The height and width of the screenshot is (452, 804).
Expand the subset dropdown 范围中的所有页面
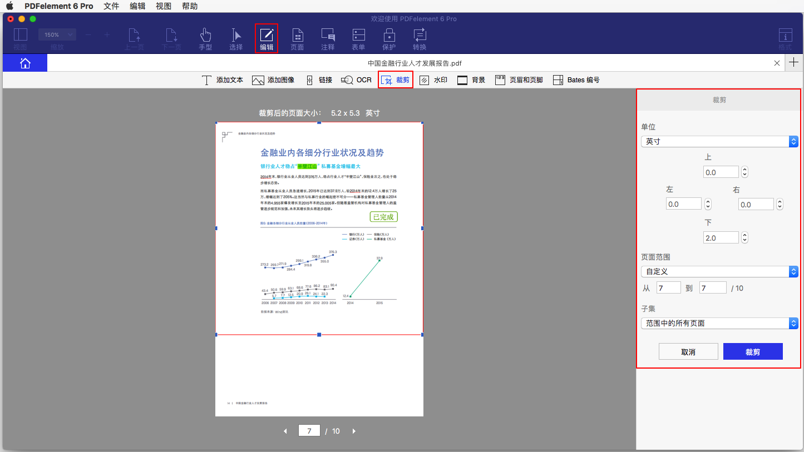(719, 323)
